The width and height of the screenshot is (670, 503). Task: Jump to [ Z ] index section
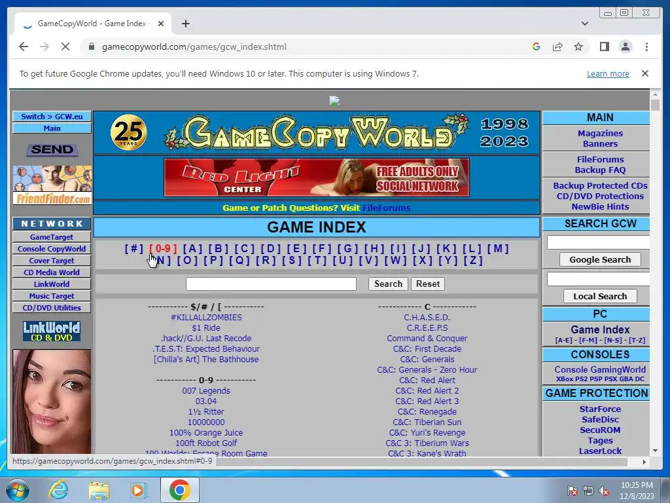(473, 261)
